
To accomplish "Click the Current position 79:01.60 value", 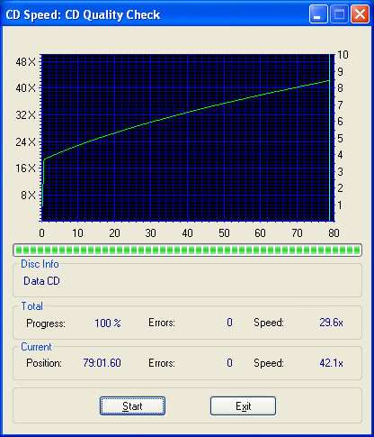I will click(102, 363).
